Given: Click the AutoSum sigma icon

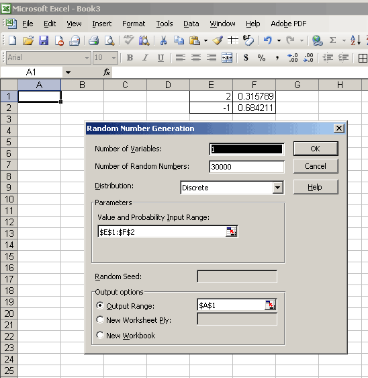Looking at the screenshot, I should coord(332,40).
